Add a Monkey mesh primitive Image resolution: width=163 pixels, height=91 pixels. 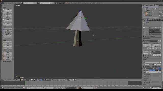pos(7,25)
